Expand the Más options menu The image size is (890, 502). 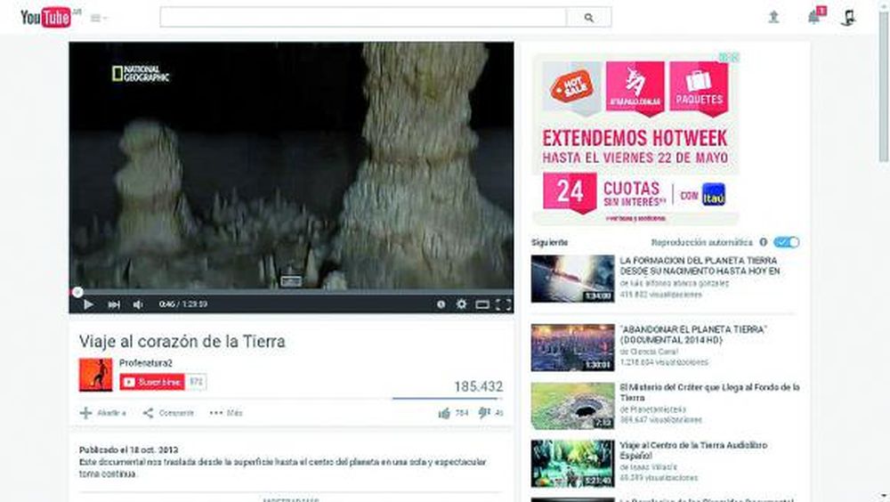click(226, 413)
